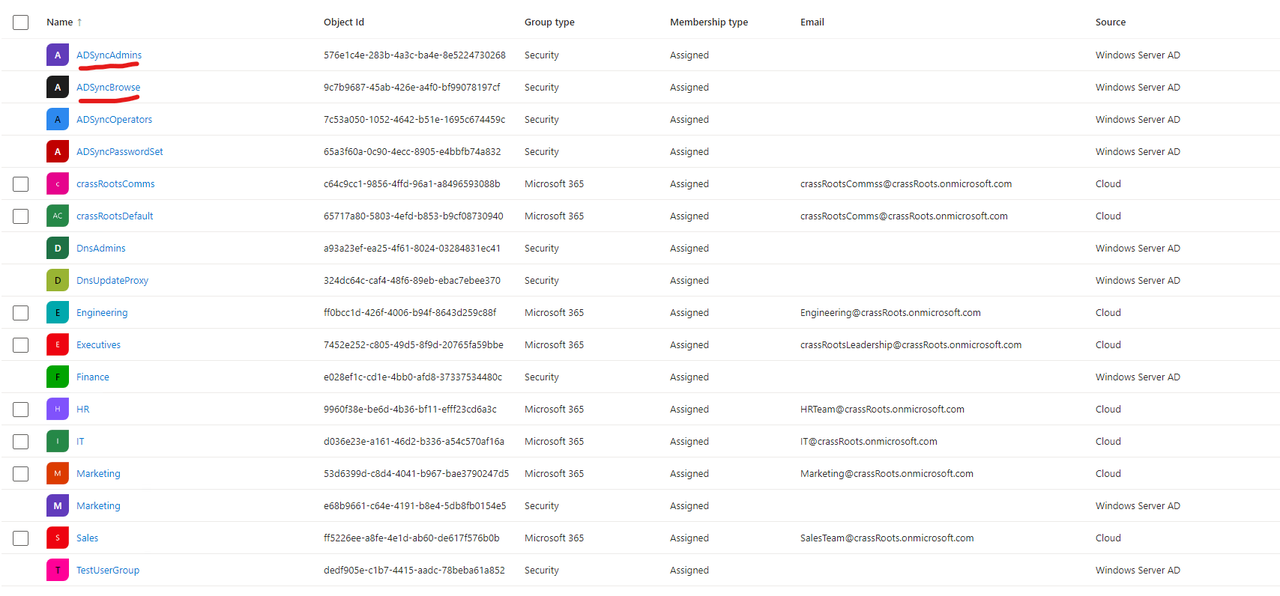Viewport: 1280px width, 596px height.
Task: Tick the select-all checkbox in header row
Action: tap(21, 22)
